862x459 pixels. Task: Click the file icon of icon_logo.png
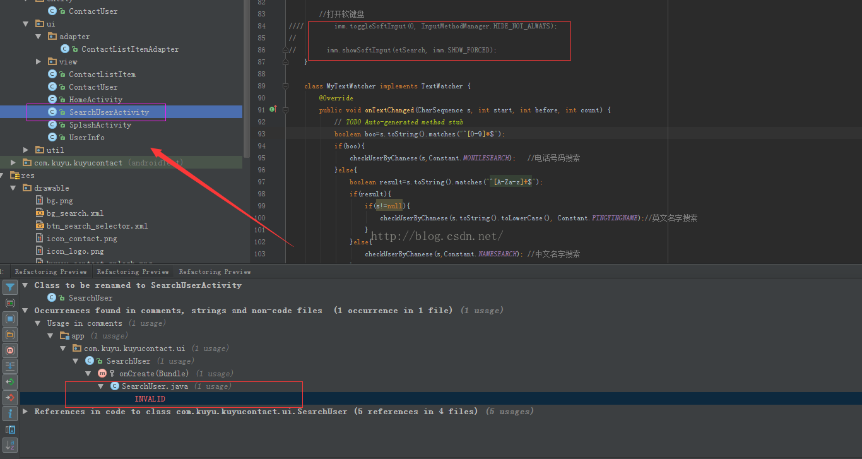(40, 251)
